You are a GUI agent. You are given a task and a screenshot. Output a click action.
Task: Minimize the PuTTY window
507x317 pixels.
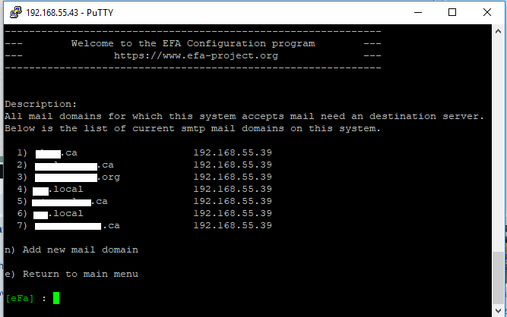418,13
